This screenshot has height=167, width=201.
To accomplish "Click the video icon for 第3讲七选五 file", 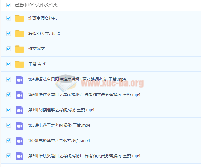I will click(x=20, y=125).
